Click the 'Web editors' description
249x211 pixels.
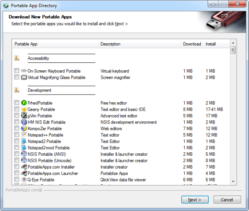[111, 129]
